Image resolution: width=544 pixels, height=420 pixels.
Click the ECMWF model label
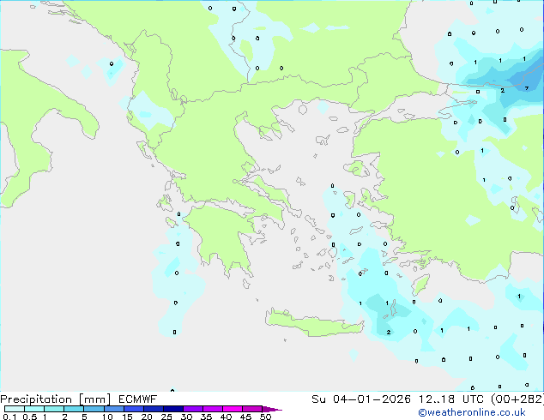click(x=138, y=399)
